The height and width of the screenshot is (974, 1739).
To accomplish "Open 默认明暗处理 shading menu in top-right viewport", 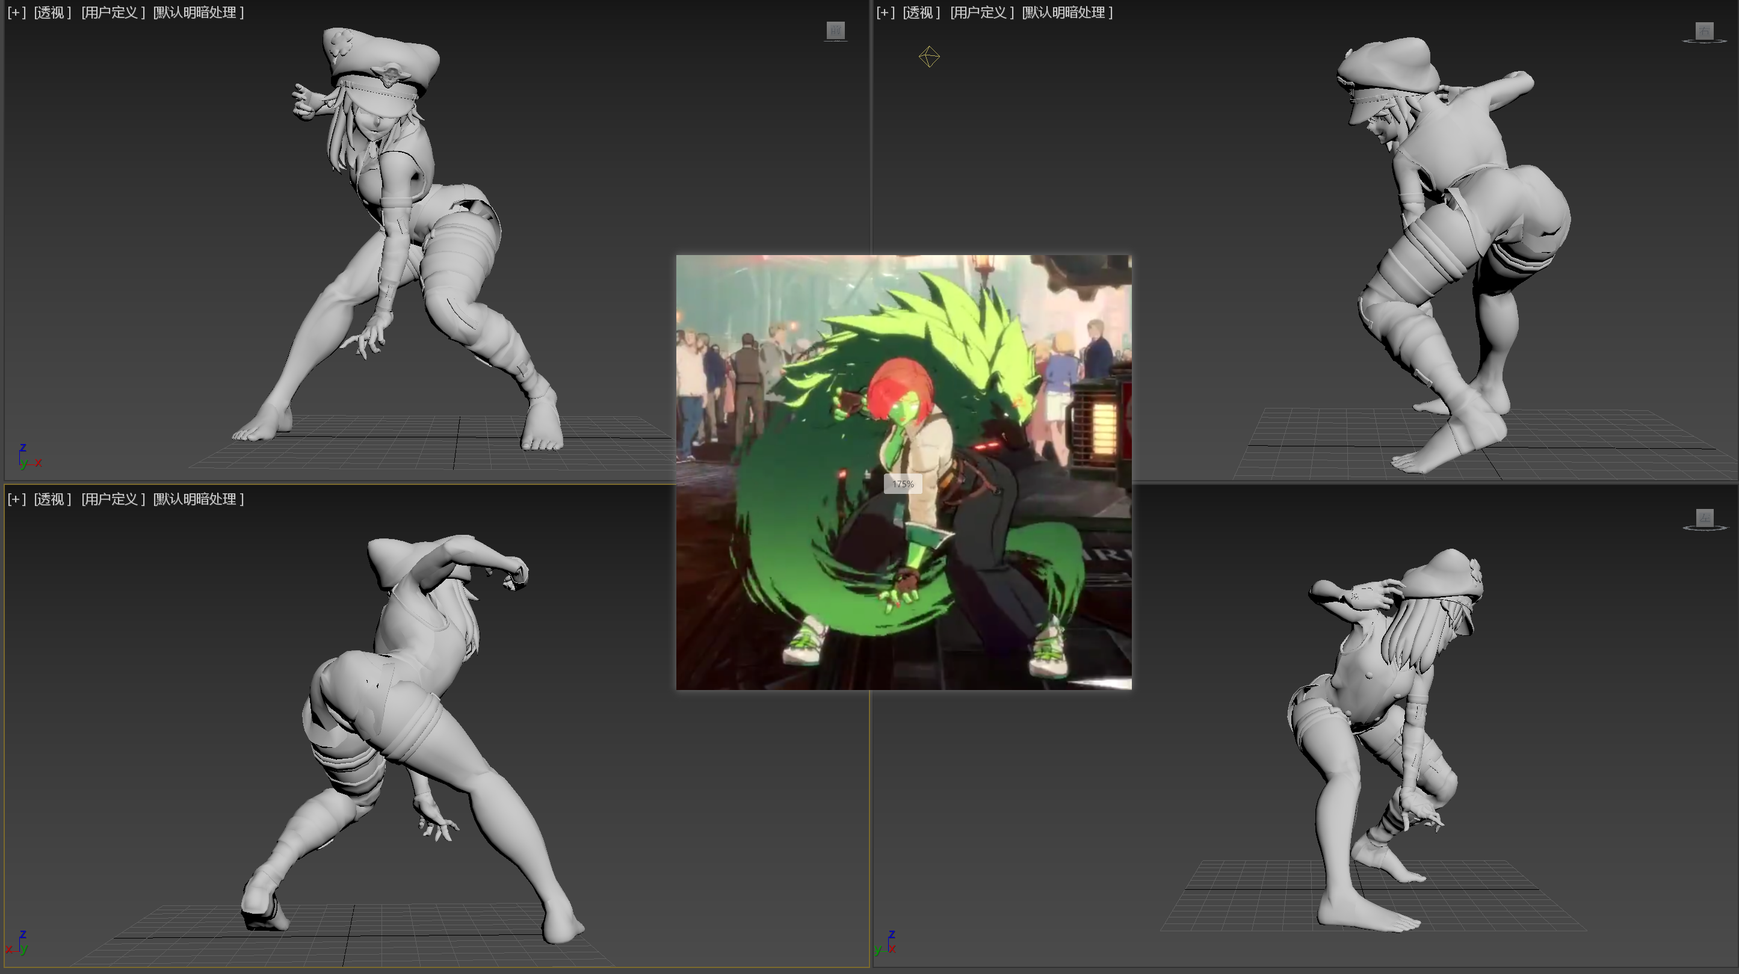I will (x=1067, y=12).
